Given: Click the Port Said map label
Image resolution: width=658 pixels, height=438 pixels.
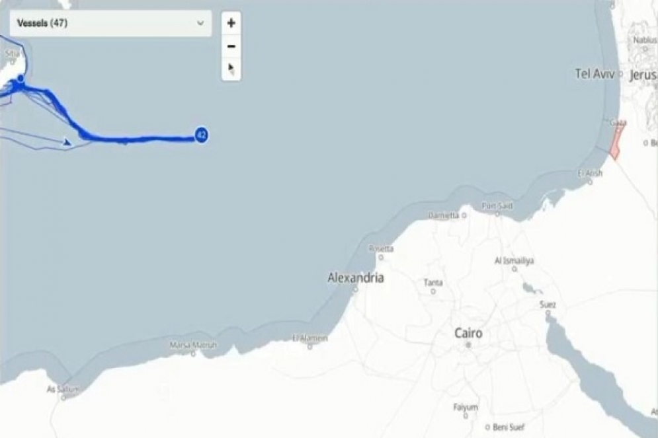Looking at the screenshot, I should pyautogui.click(x=497, y=206).
